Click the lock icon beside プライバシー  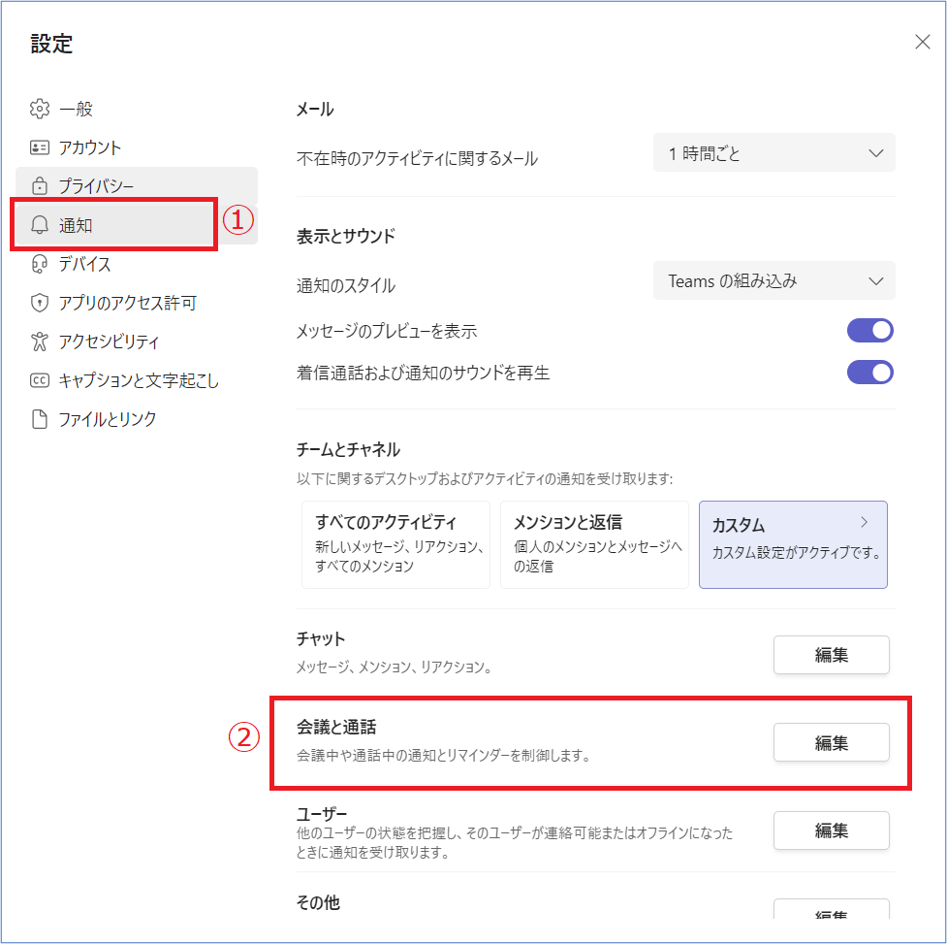(x=40, y=186)
